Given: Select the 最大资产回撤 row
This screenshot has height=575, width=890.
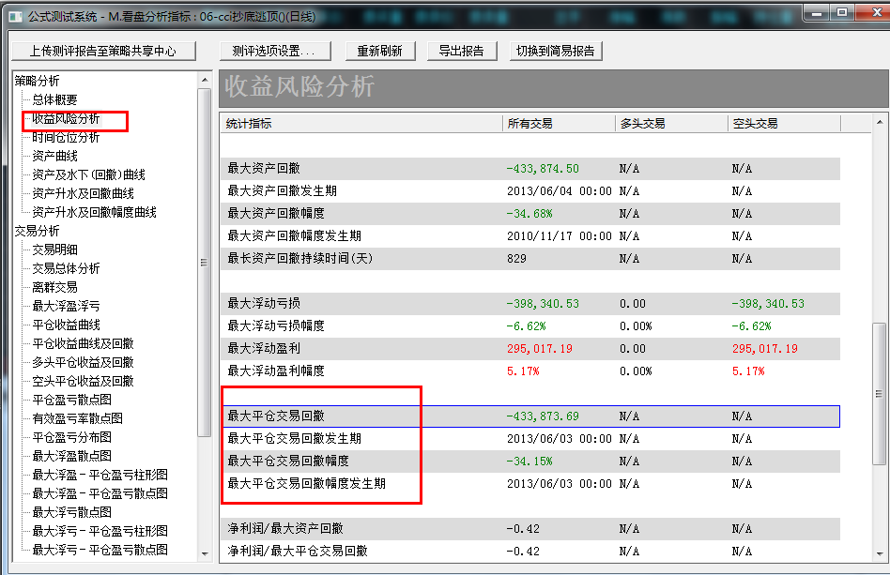Looking at the screenshot, I should coord(530,169).
